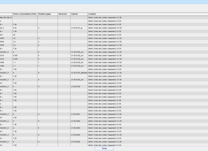Select cabinet cell U1.05-0301
The height and width of the screenshot is (151, 208).
click(79, 114)
